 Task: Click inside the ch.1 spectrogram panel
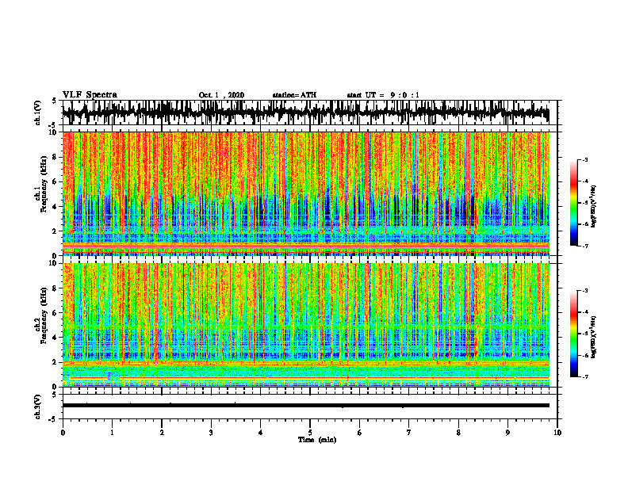(x=305, y=193)
